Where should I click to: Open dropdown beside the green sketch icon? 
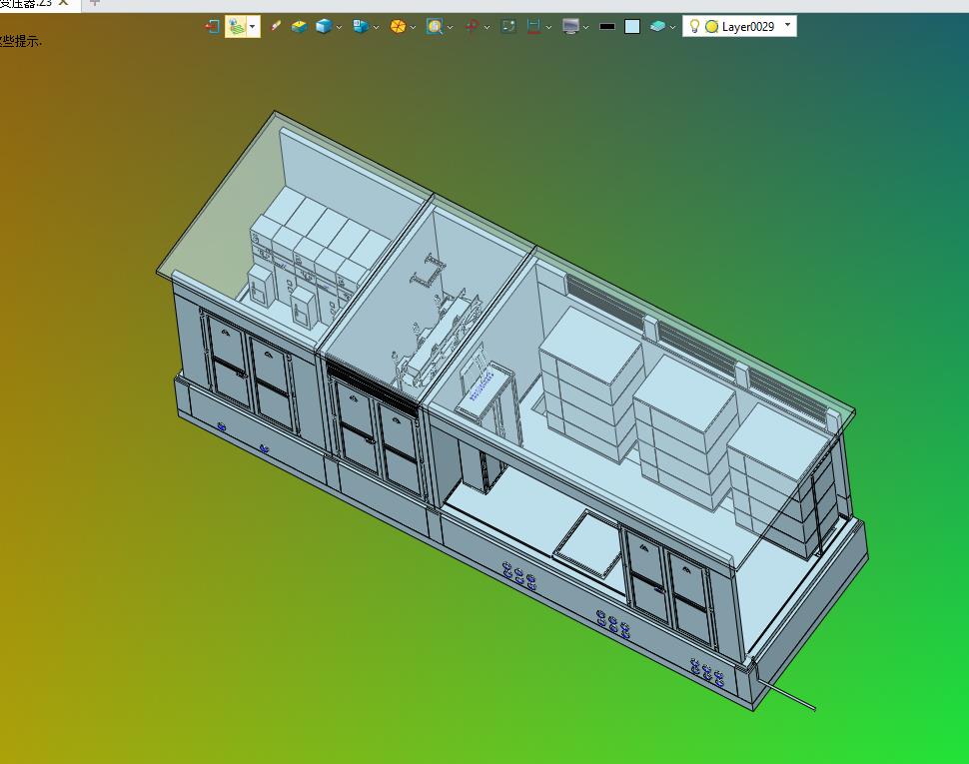pos(252,27)
